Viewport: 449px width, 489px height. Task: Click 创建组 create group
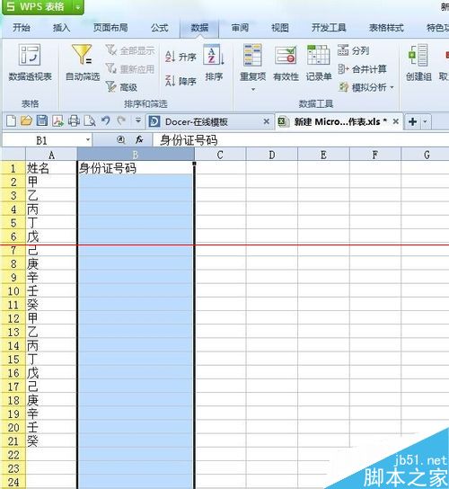[418, 63]
